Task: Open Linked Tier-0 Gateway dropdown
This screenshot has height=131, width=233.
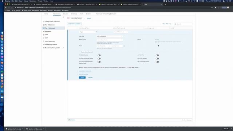Action: [x=121, y=32]
